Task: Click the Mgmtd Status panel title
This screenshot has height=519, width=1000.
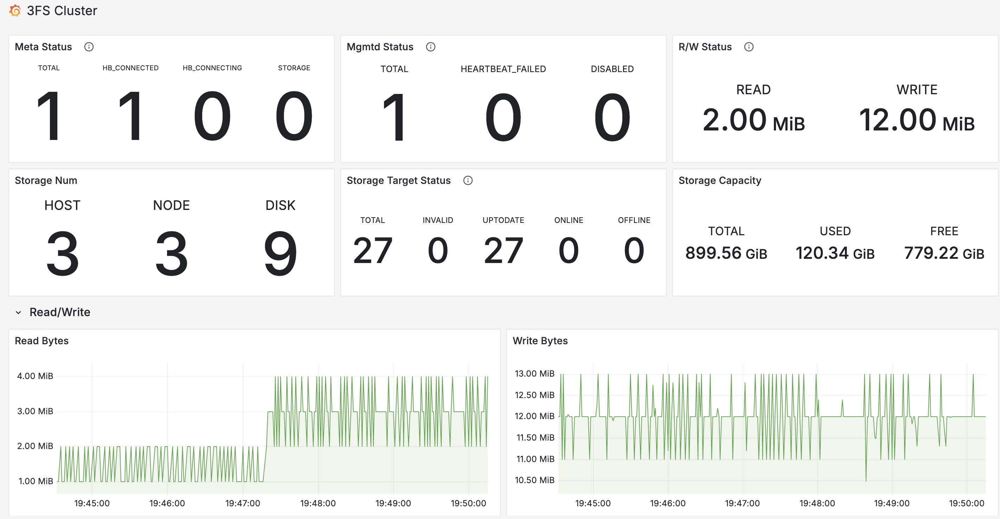Action: [380, 47]
